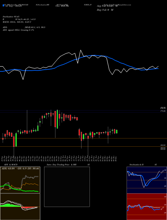
Task: Open the MACD histogram mini chart
Action: pos(20,207)
